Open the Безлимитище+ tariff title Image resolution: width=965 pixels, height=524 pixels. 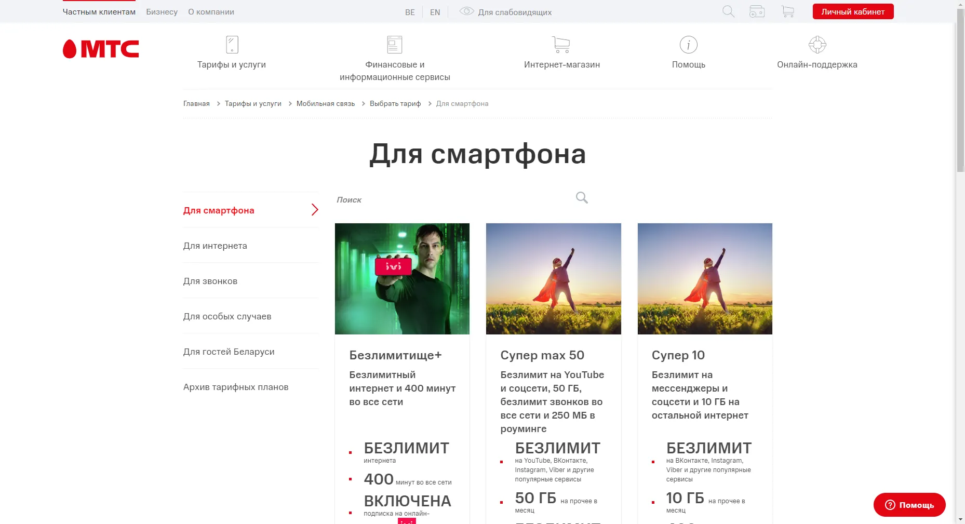click(396, 355)
